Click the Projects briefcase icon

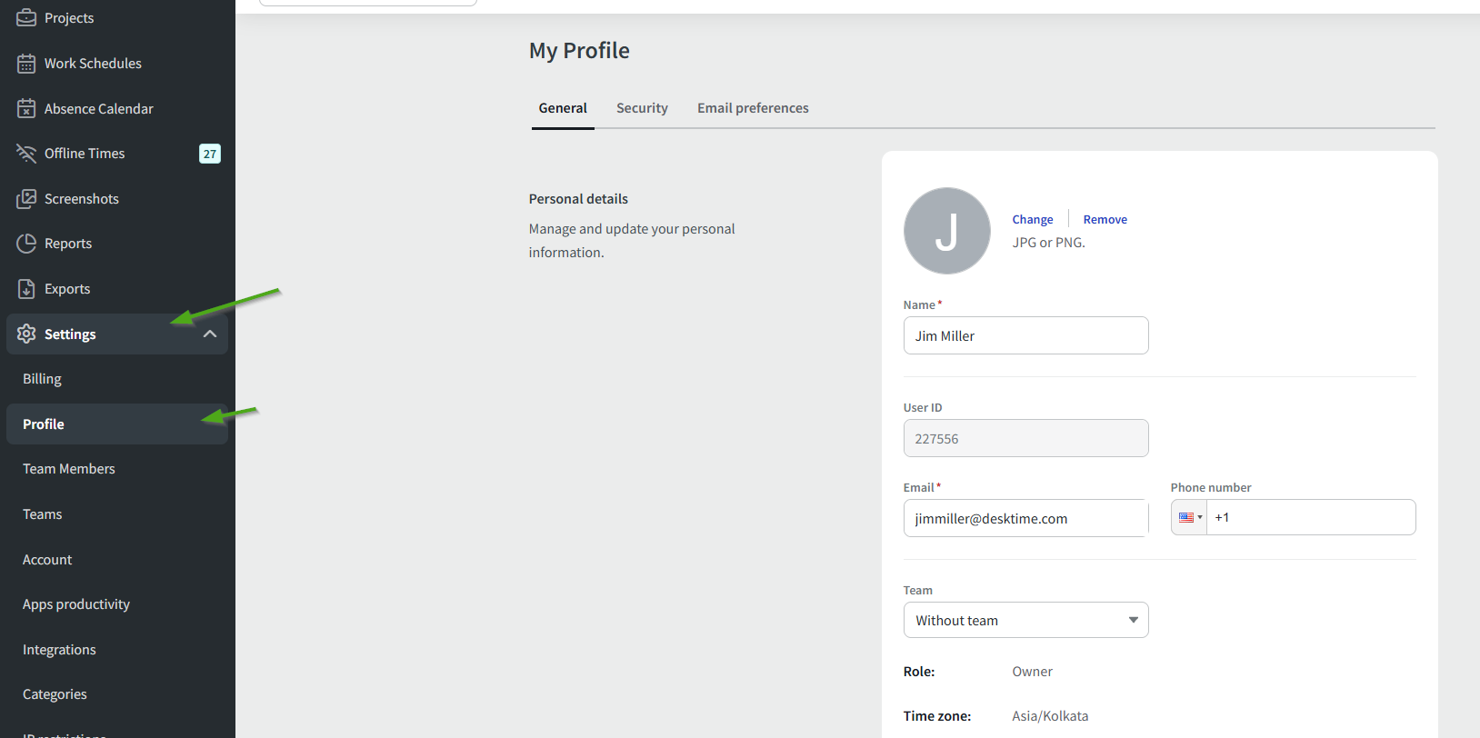pos(26,18)
